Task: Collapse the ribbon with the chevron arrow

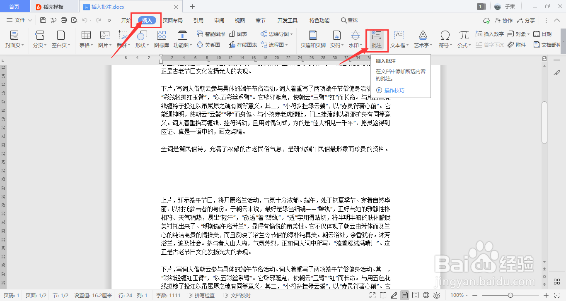Action: pyautogui.click(x=558, y=20)
